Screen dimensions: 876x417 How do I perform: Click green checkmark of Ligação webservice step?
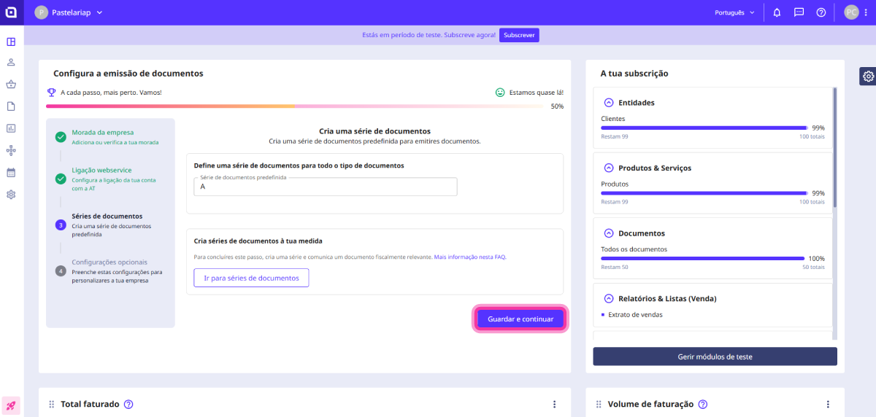(61, 179)
